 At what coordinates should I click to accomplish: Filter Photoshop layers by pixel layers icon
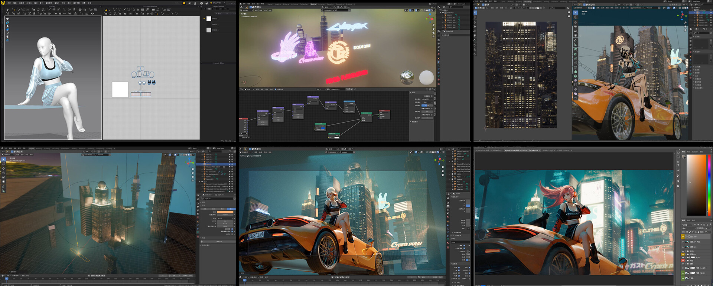695,225
